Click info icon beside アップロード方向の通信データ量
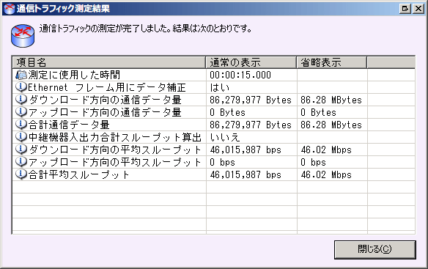Viewport: 428px width, 269px height. pyautogui.click(x=21, y=112)
